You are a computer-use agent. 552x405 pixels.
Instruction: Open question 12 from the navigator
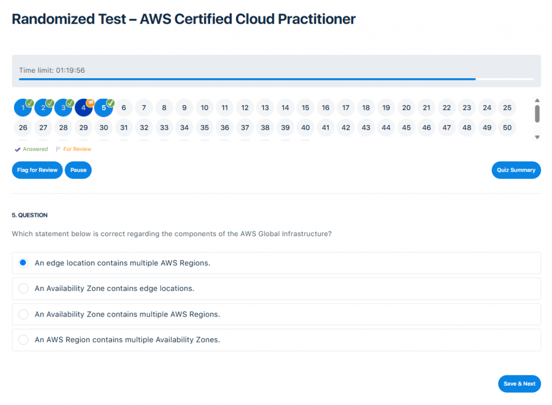pyautogui.click(x=245, y=107)
